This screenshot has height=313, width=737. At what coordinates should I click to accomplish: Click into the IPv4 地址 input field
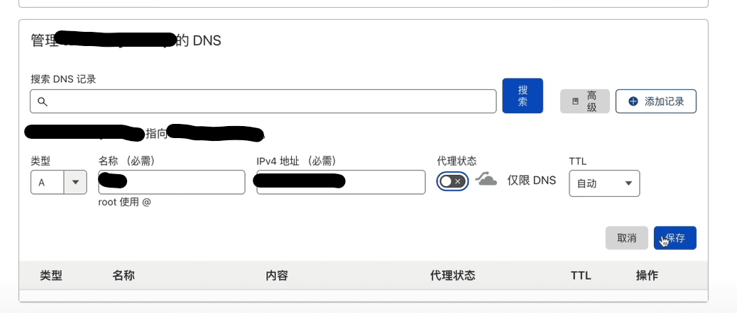click(341, 182)
